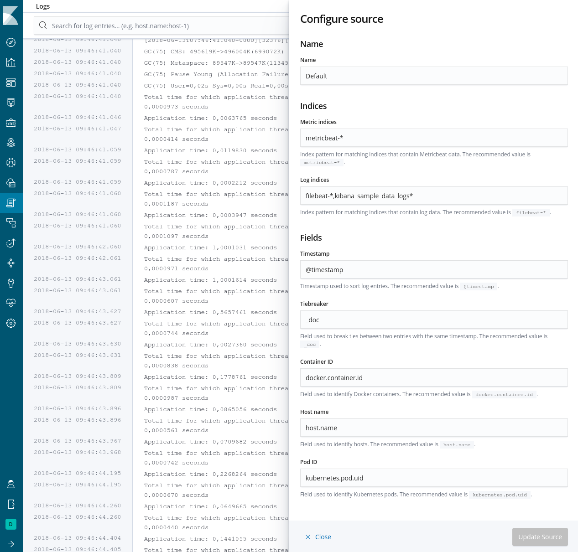Open Dev Tools via the wrench icon

[x=10, y=283]
